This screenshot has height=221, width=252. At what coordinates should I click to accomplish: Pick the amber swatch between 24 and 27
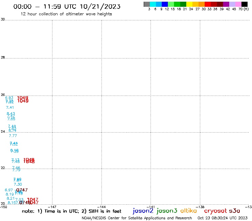(195, 4)
